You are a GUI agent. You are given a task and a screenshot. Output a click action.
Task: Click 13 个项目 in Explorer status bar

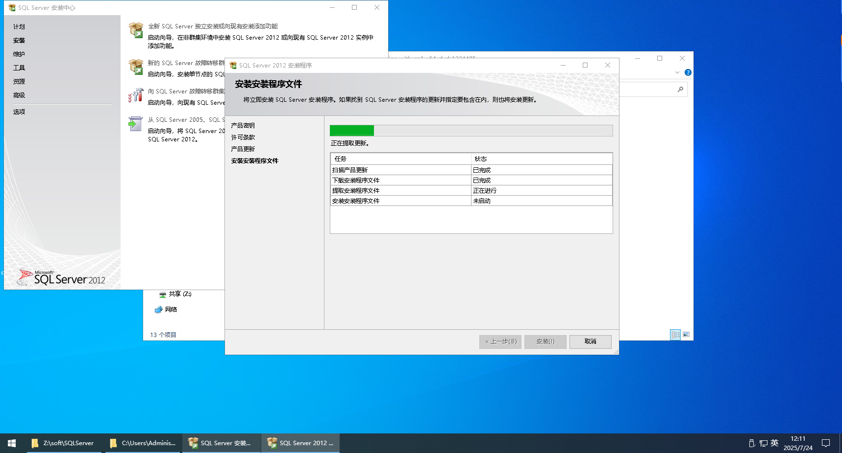(x=163, y=335)
